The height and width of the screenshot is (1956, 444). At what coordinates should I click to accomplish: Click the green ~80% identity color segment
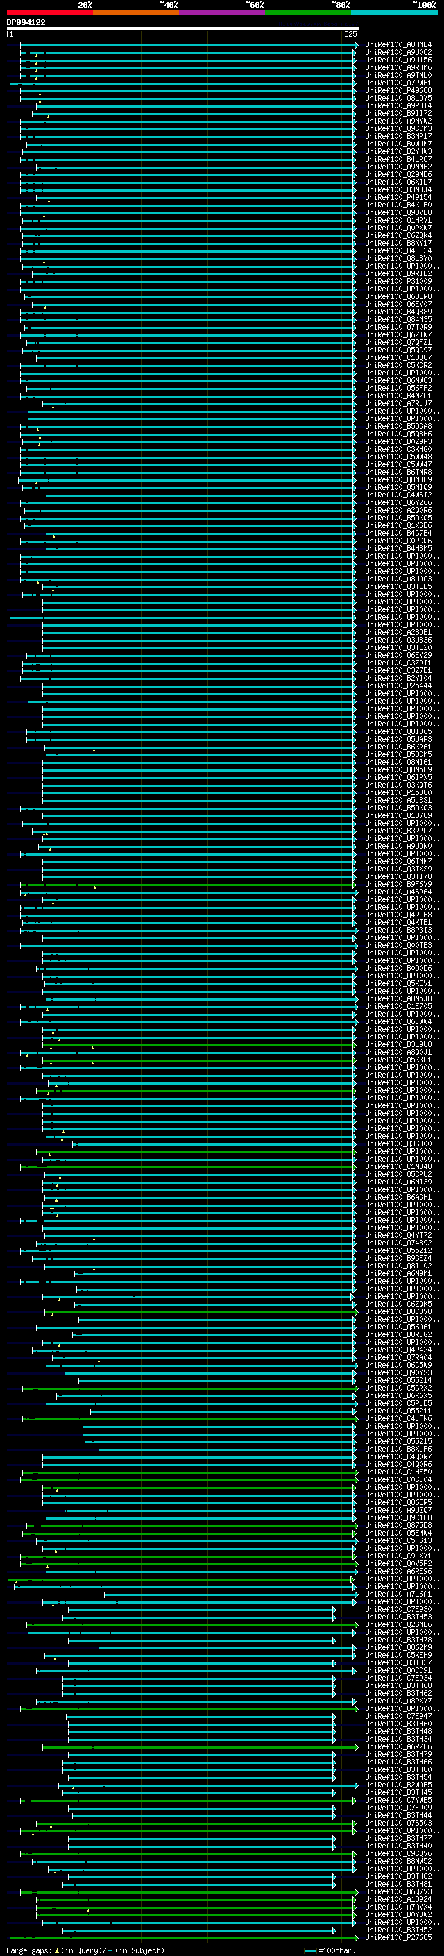(x=308, y=13)
